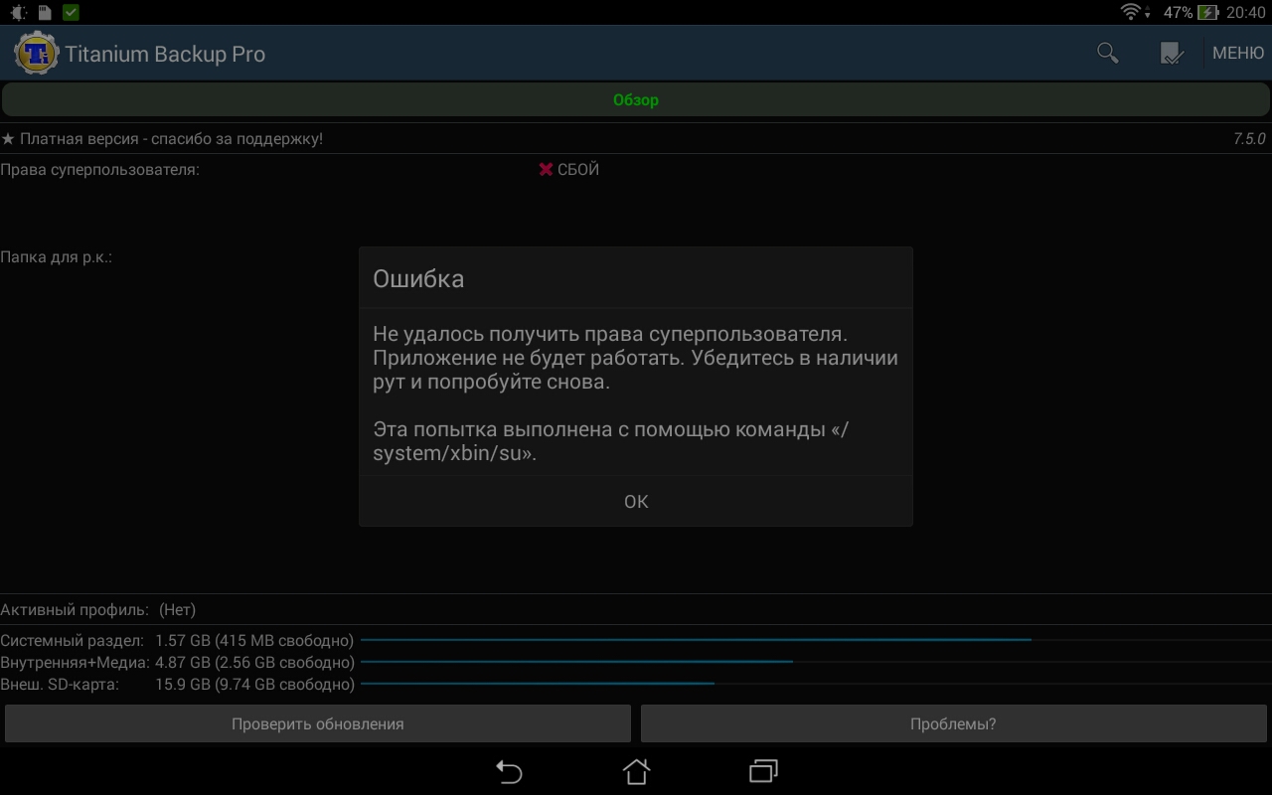Tap the Titanium Backup Pro app logo

pos(36,54)
